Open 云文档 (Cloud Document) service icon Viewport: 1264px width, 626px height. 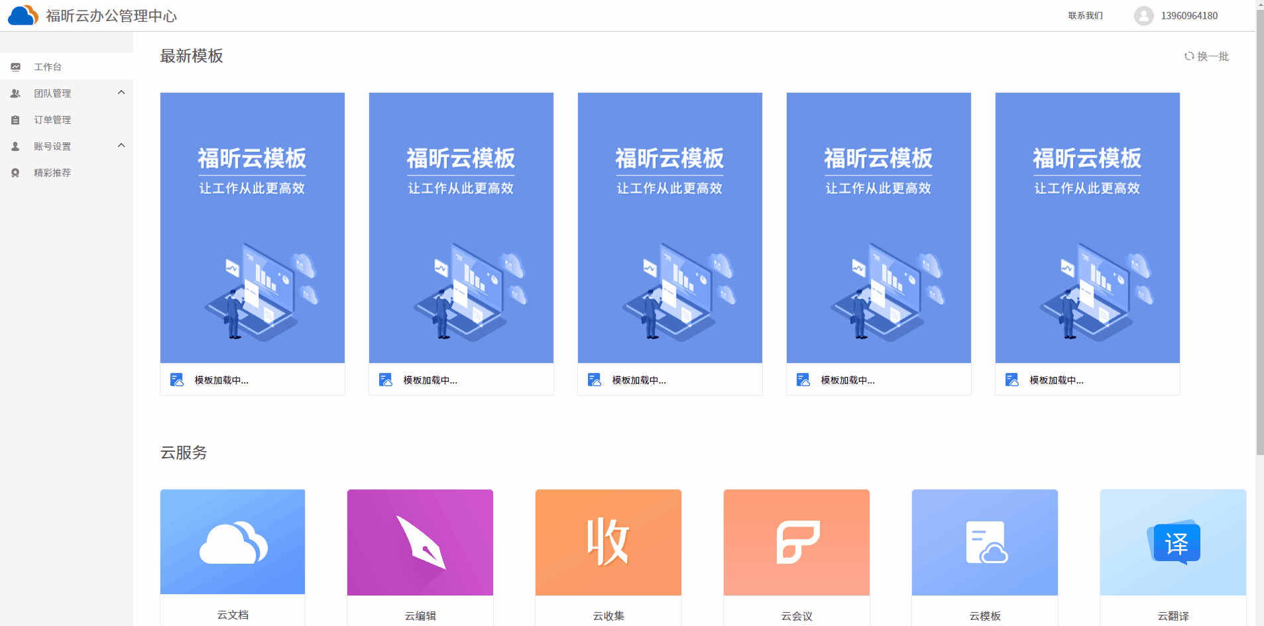click(232, 542)
